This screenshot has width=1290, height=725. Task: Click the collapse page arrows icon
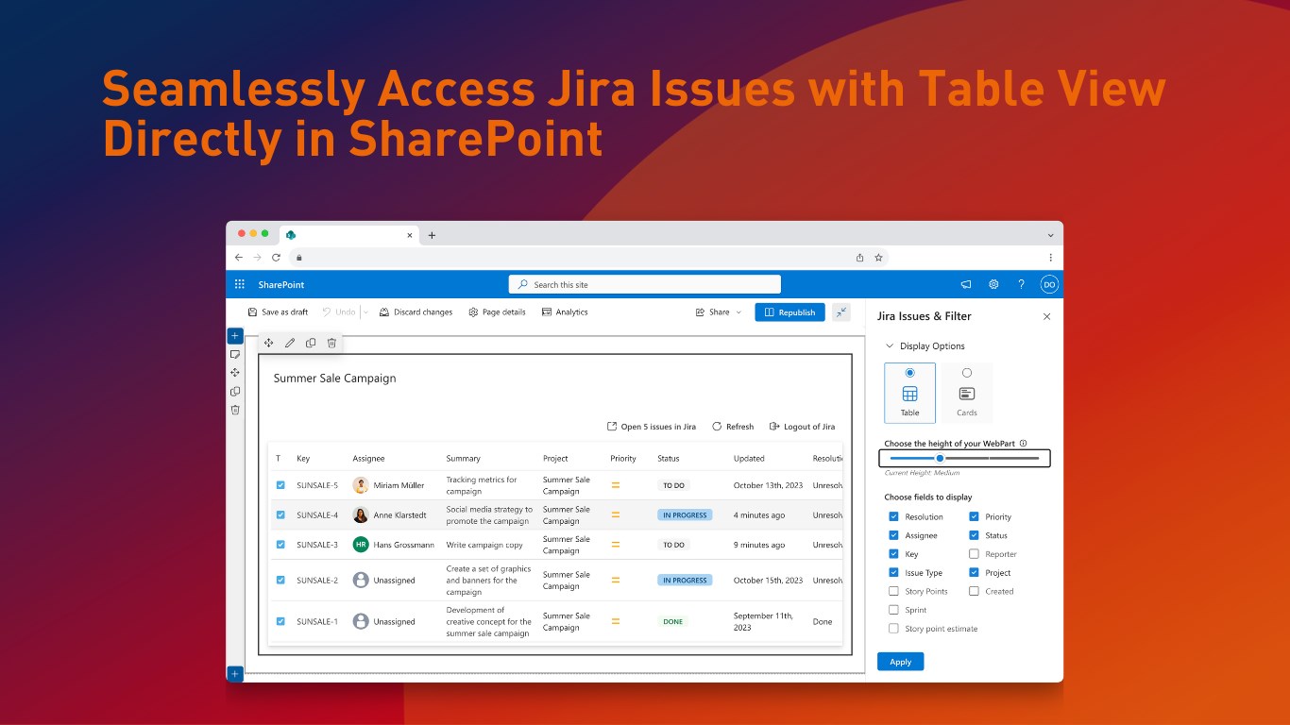[x=841, y=312]
